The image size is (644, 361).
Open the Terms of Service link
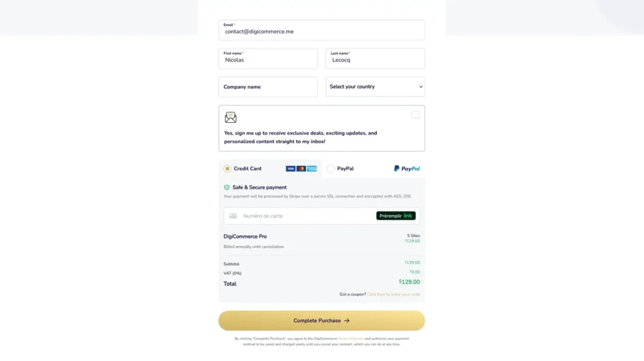click(x=351, y=339)
